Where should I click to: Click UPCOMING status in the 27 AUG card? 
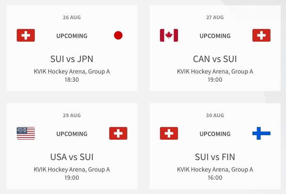215,36
